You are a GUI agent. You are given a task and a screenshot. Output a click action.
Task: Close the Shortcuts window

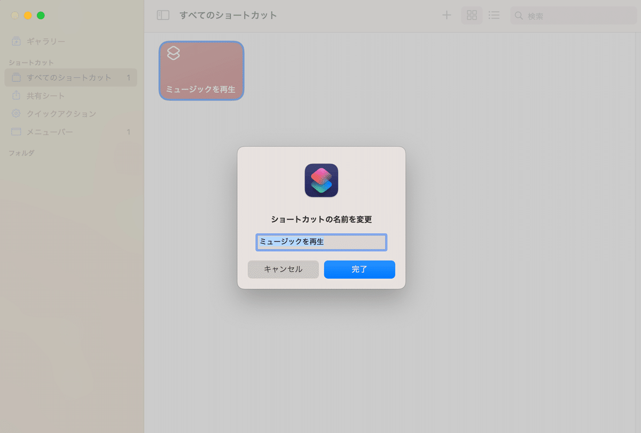(15, 15)
